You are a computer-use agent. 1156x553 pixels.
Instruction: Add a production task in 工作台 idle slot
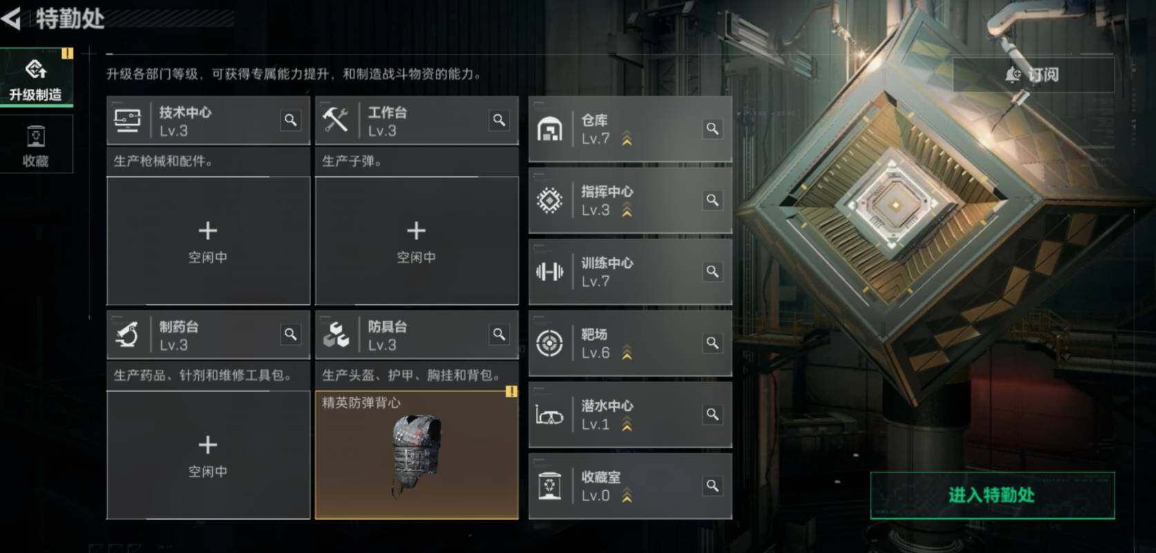click(416, 241)
